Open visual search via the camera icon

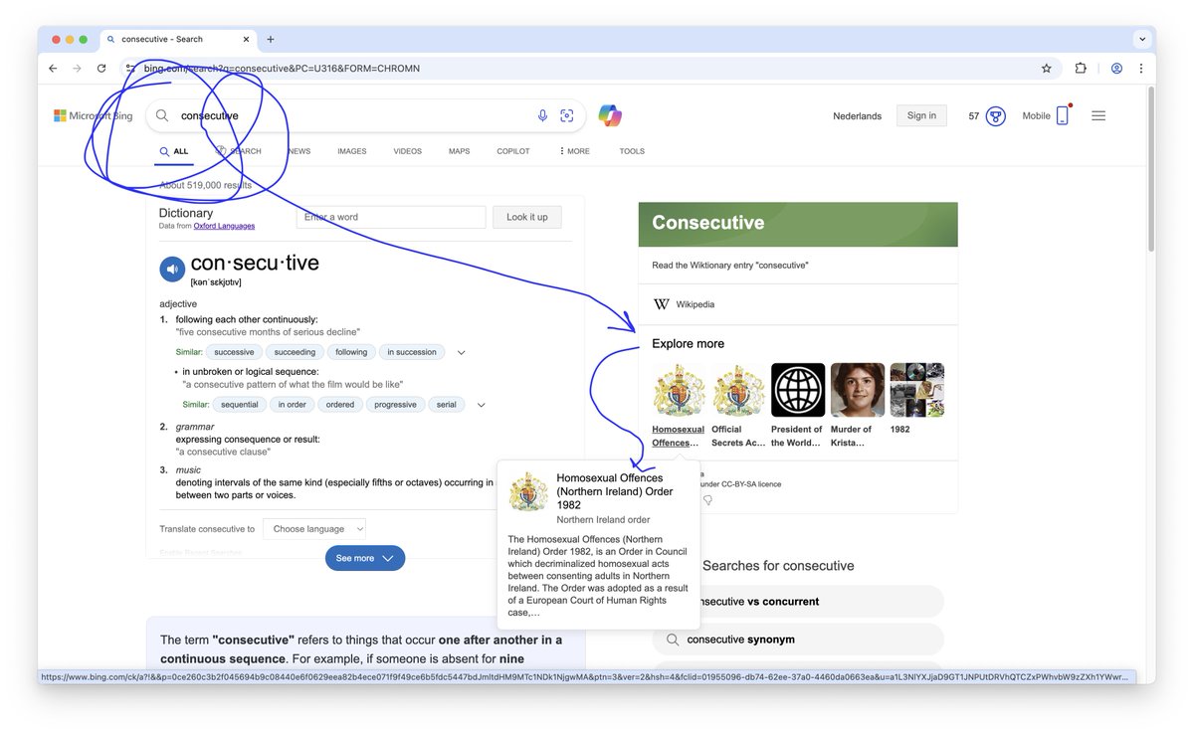coord(567,115)
